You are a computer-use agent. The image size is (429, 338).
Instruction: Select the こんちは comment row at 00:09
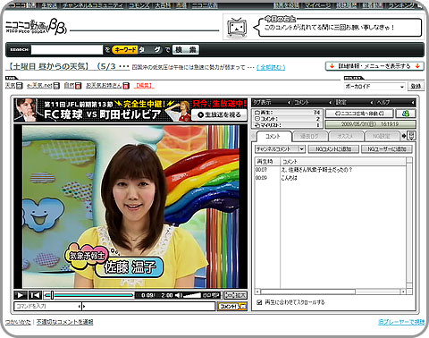click(331, 178)
